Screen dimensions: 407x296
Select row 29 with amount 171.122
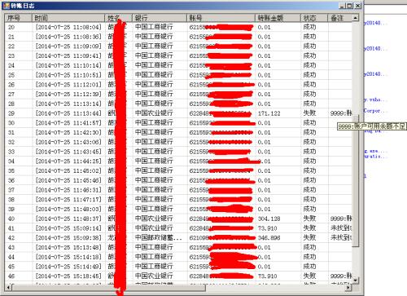(178, 113)
